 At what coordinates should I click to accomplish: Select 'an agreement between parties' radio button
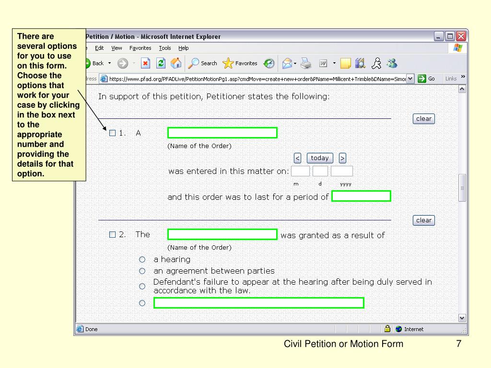coord(142,271)
